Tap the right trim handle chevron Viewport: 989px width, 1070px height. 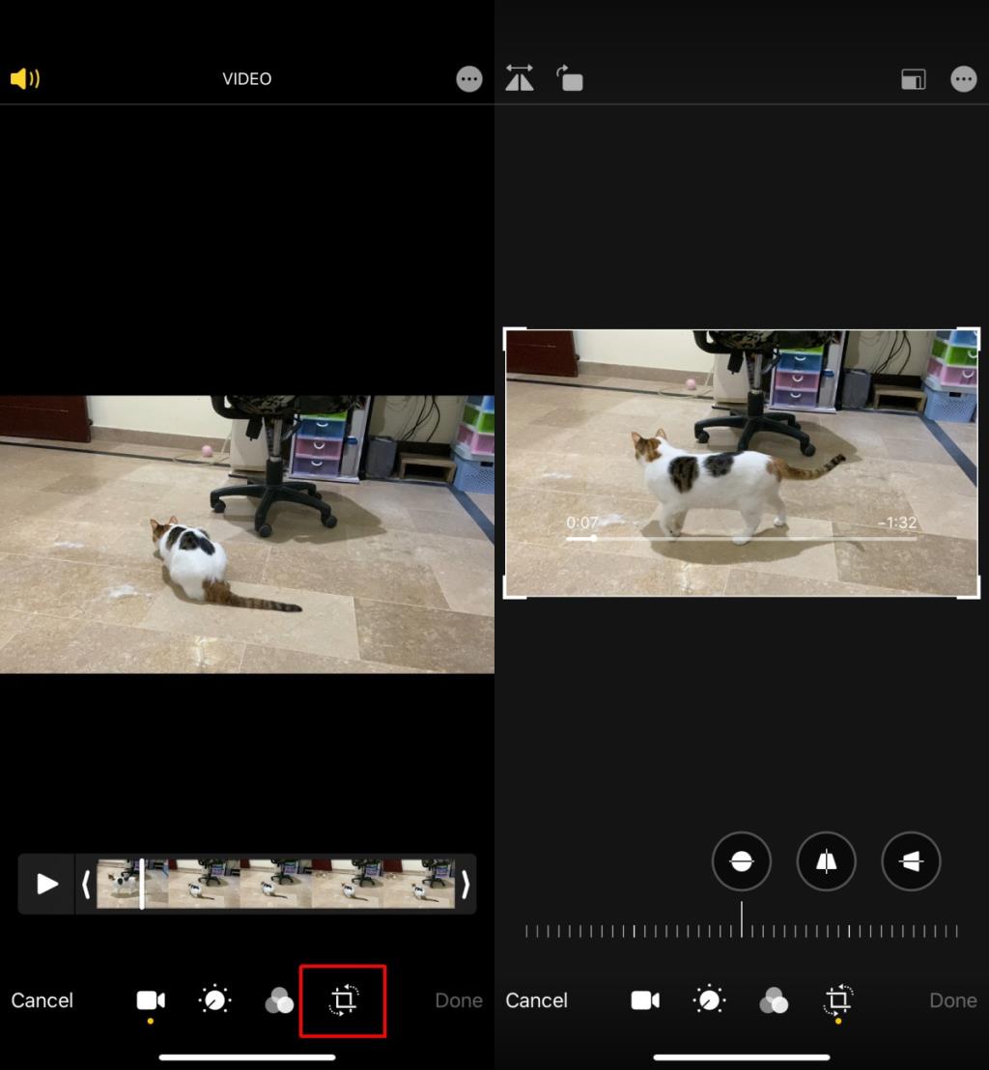click(465, 884)
